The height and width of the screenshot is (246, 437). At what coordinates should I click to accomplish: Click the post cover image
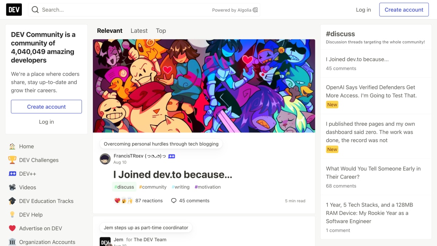pos(204,86)
